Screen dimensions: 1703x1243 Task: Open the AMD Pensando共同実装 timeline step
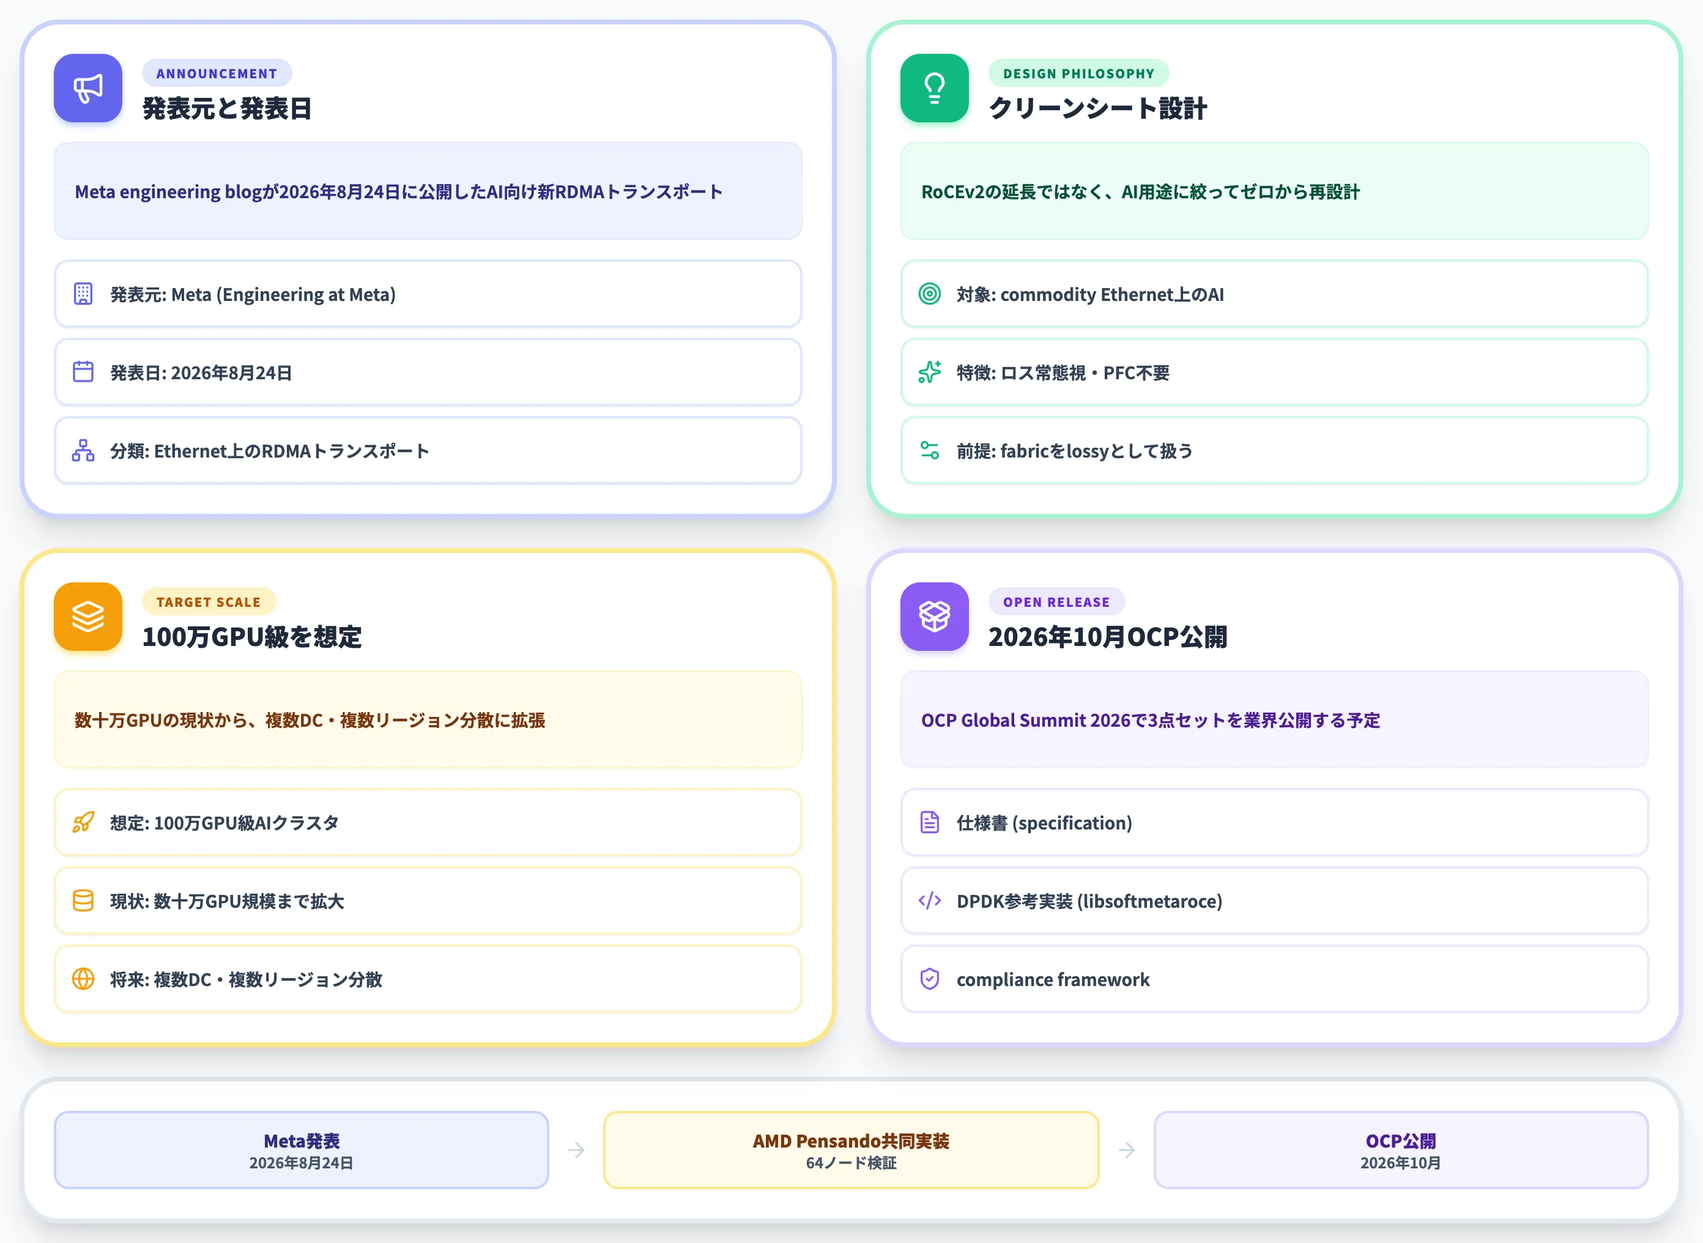[851, 1151]
